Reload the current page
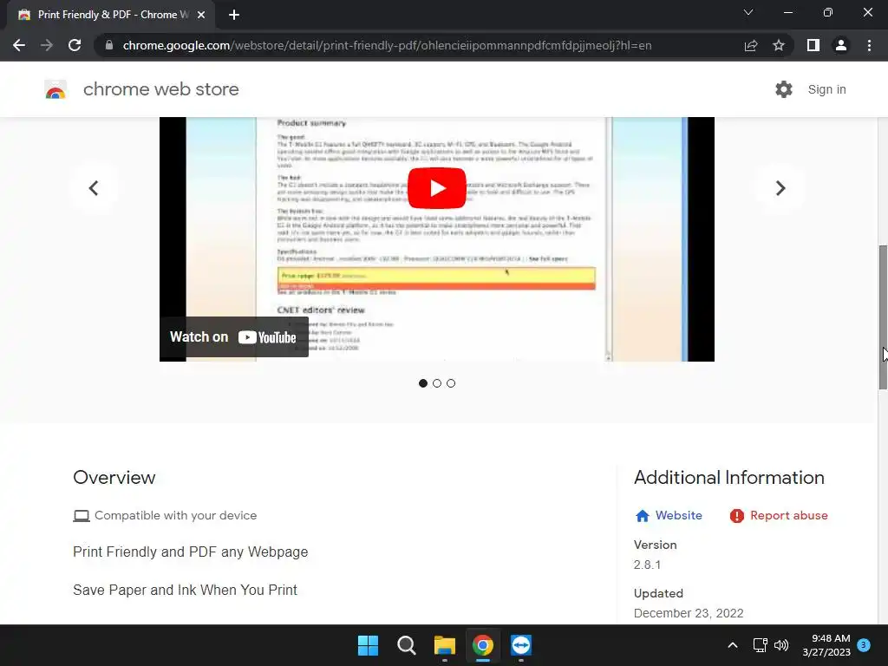888x666 pixels. 75,45
